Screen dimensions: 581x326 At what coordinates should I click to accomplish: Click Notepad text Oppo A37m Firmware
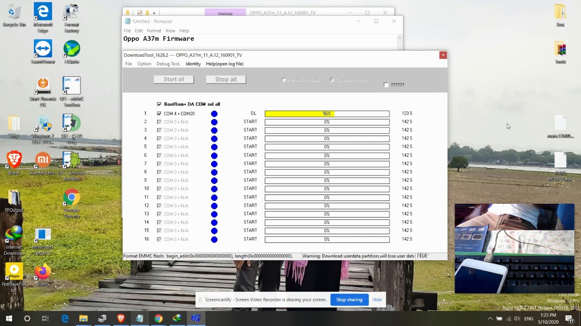tap(159, 39)
